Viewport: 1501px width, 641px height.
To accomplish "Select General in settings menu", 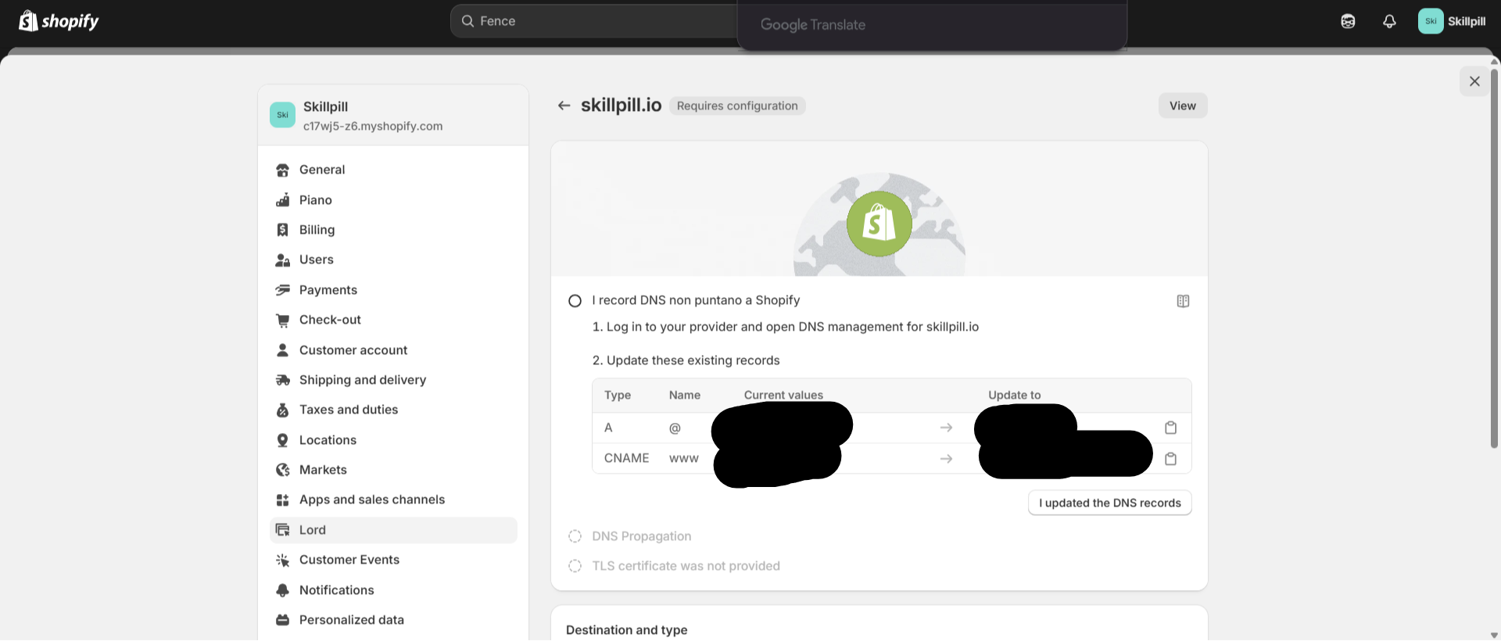I will tap(393, 170).
